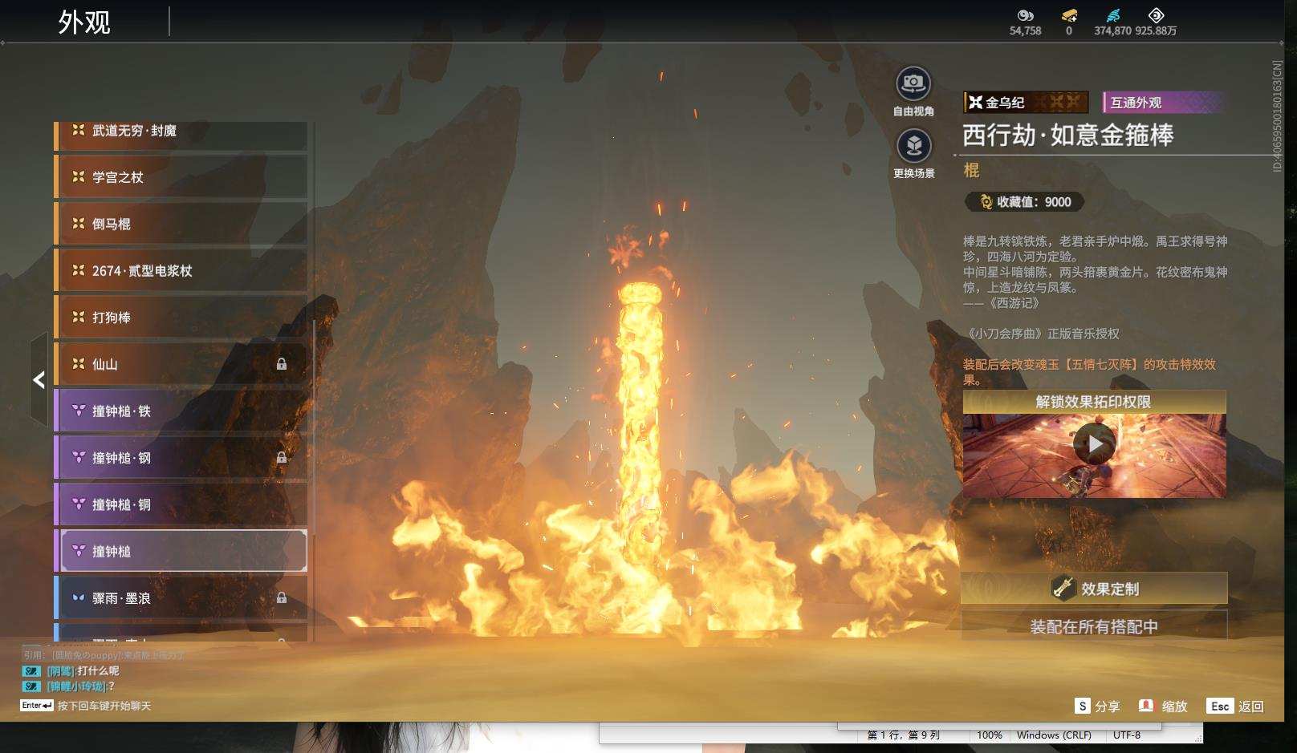Click the lock icon on the 撞钟槌·钢 row
Screen dimensions: 1297x753
[282, 457]
